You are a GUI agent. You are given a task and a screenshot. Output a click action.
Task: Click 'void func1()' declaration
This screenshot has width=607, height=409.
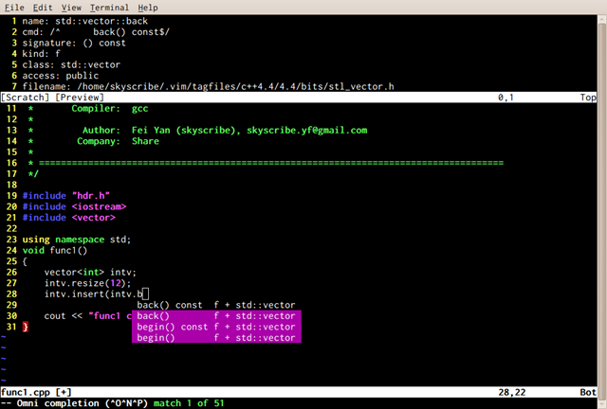(x=55, y=250)
